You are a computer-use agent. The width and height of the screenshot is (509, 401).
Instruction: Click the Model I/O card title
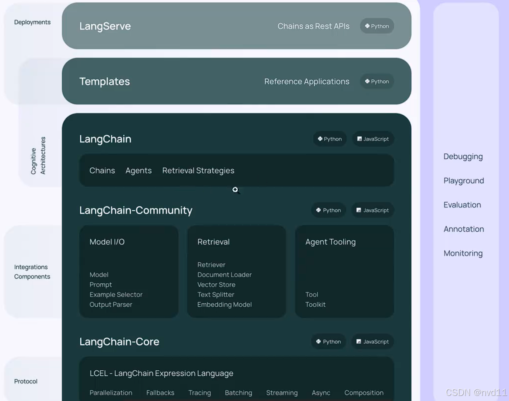click(107, 242)
